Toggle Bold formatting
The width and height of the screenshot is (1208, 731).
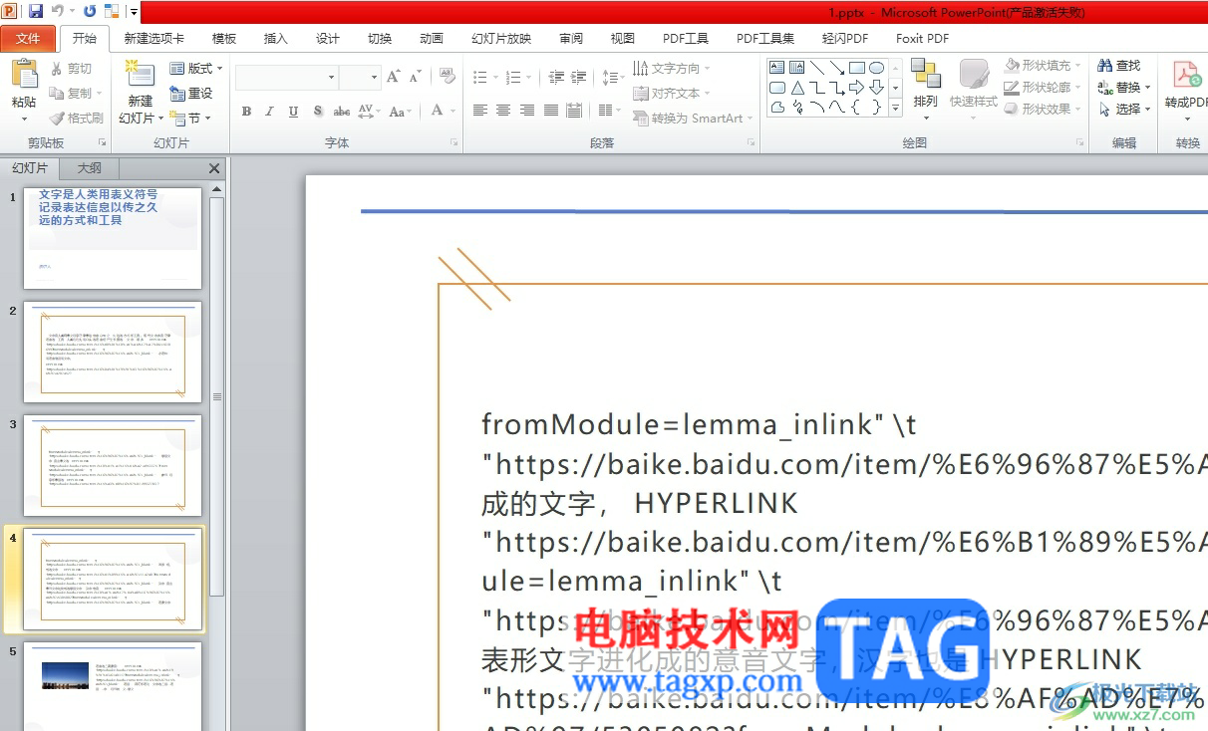[246, 112]
